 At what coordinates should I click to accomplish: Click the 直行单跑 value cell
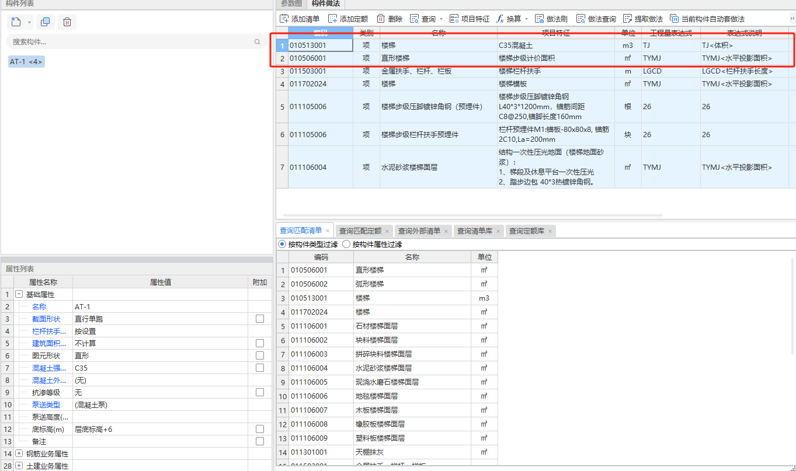pyautogui.click(x=160, y=319)
